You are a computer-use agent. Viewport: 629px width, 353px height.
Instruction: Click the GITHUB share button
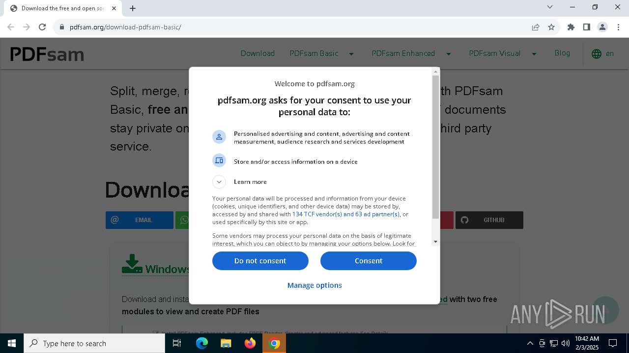489,220
